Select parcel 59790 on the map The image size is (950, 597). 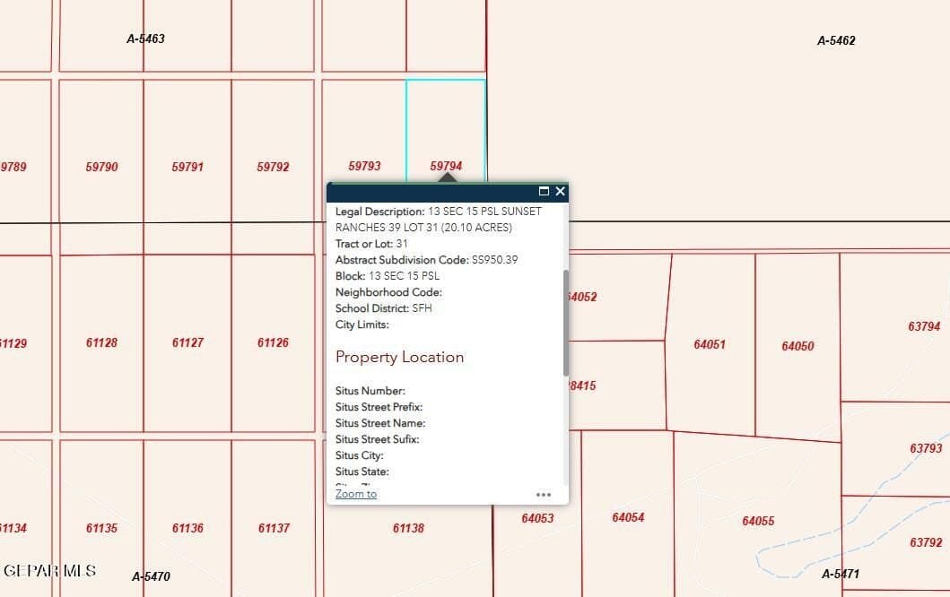pyautogui.click(x=101, y=167)
